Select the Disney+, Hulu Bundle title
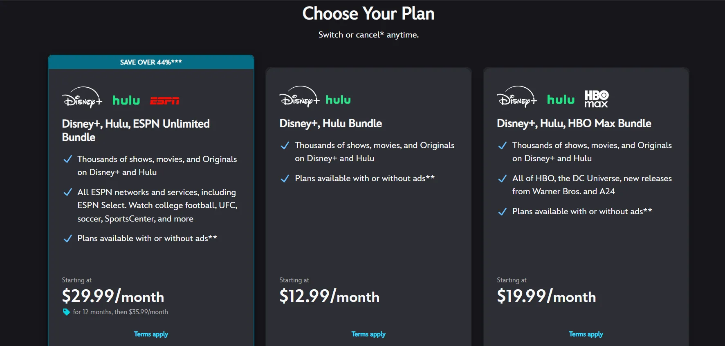Viewport: 725px width, 346px height. point(330,123)
